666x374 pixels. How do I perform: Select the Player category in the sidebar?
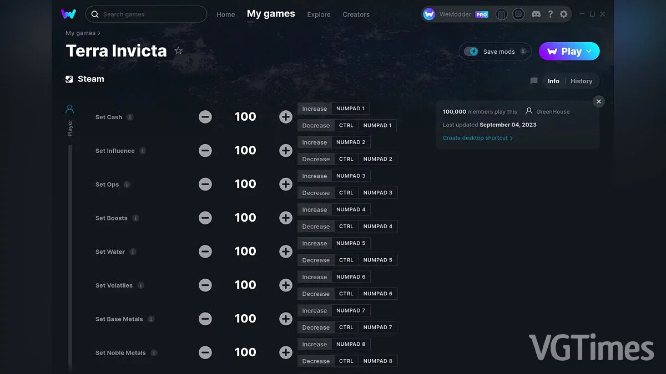(69, 119)
